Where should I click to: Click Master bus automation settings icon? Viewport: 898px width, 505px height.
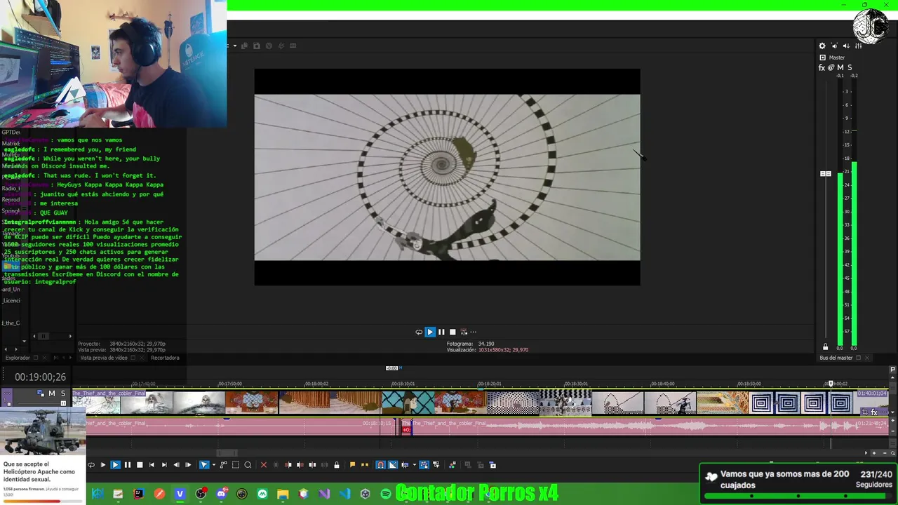click(831, 67)
